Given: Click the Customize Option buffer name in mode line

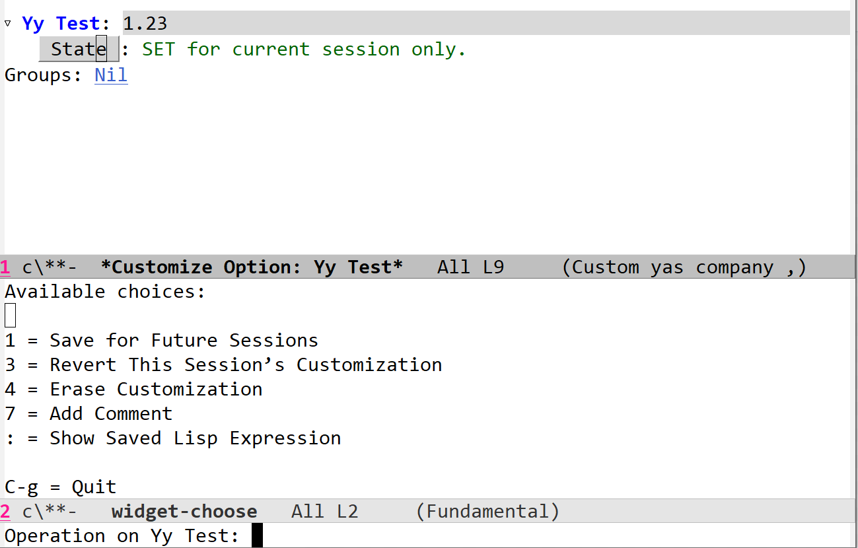Looking at the screenshot, I should tap(252, 267).
